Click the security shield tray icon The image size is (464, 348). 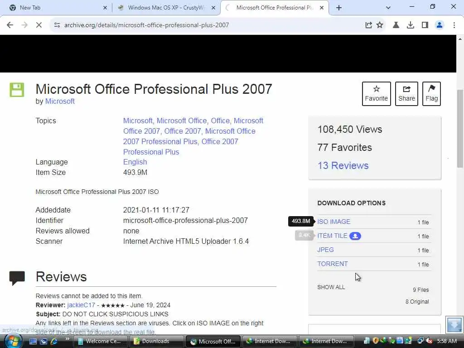[x=376, y=341]
